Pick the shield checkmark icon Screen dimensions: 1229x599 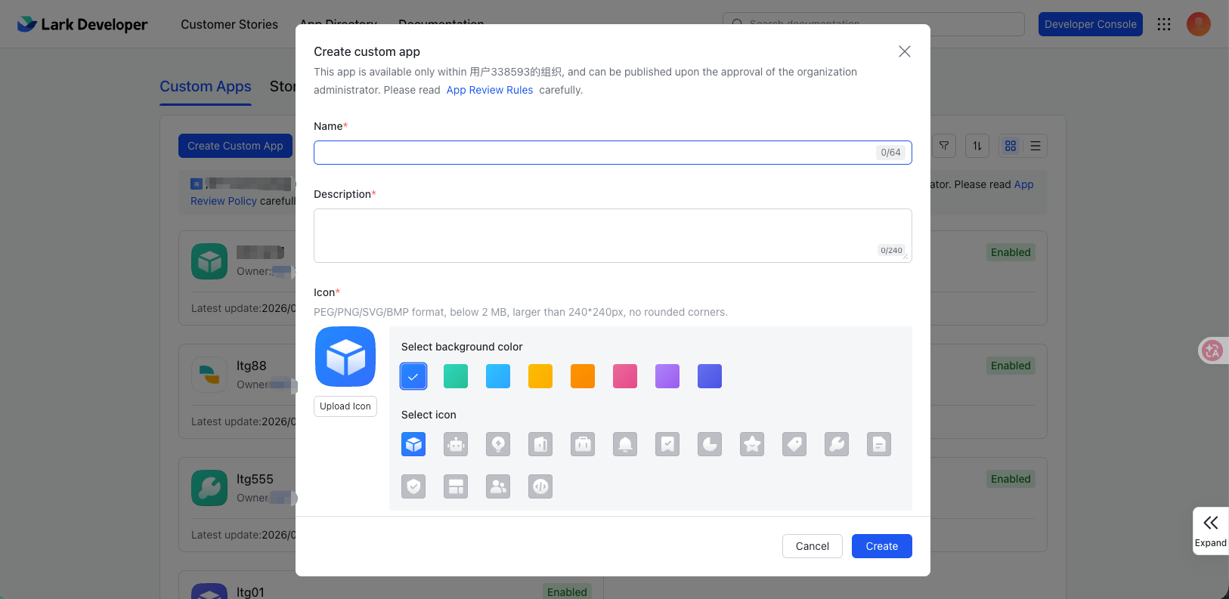[x=413, y=486]
